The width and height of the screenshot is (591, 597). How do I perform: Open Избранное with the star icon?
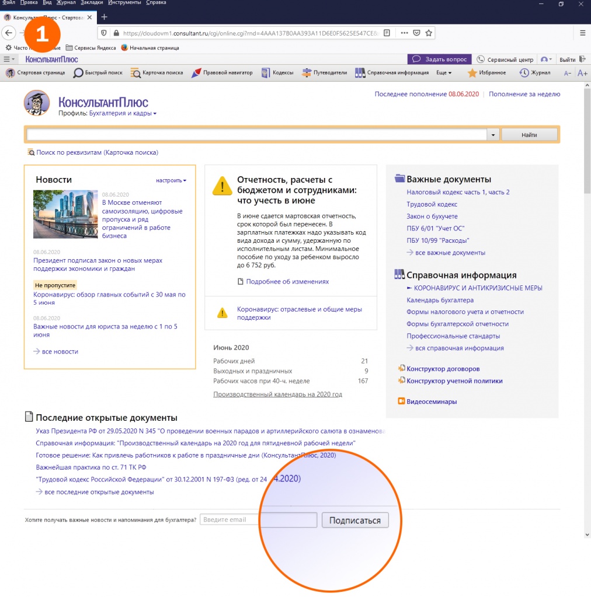pos(486,73)
